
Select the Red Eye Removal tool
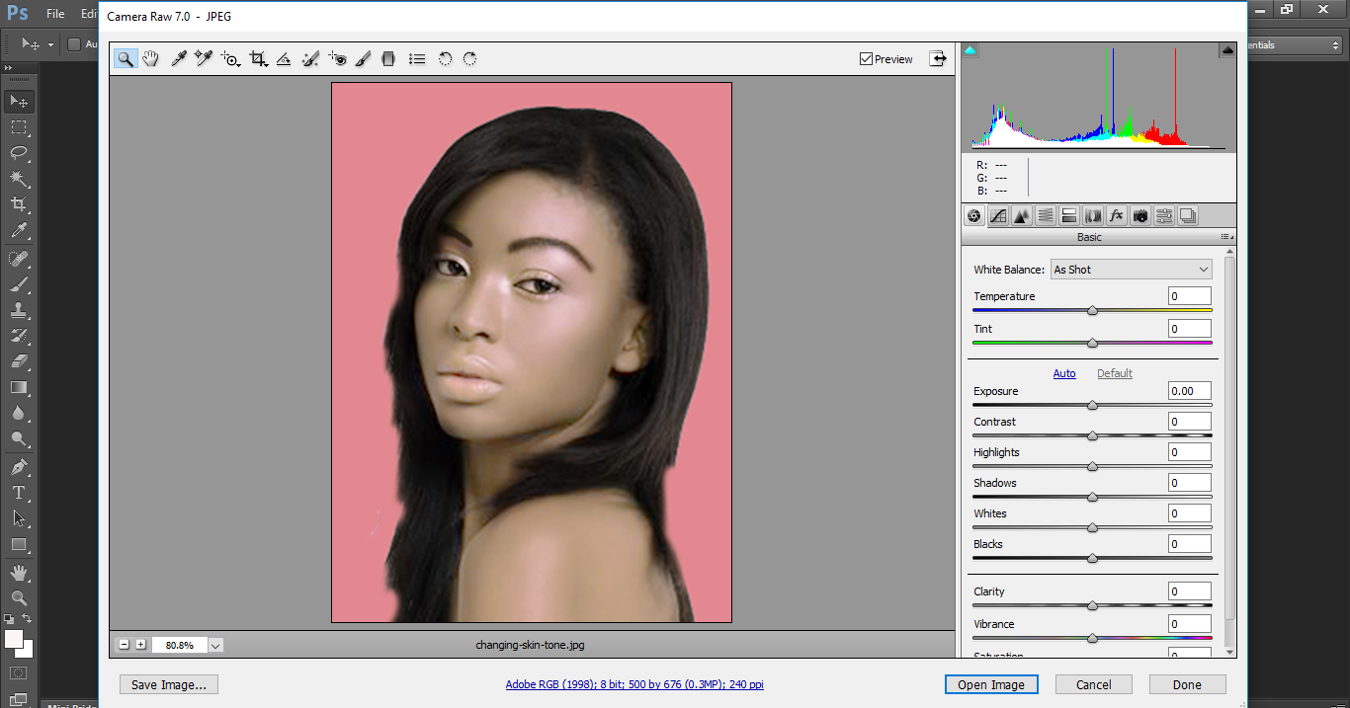point(338,59)
